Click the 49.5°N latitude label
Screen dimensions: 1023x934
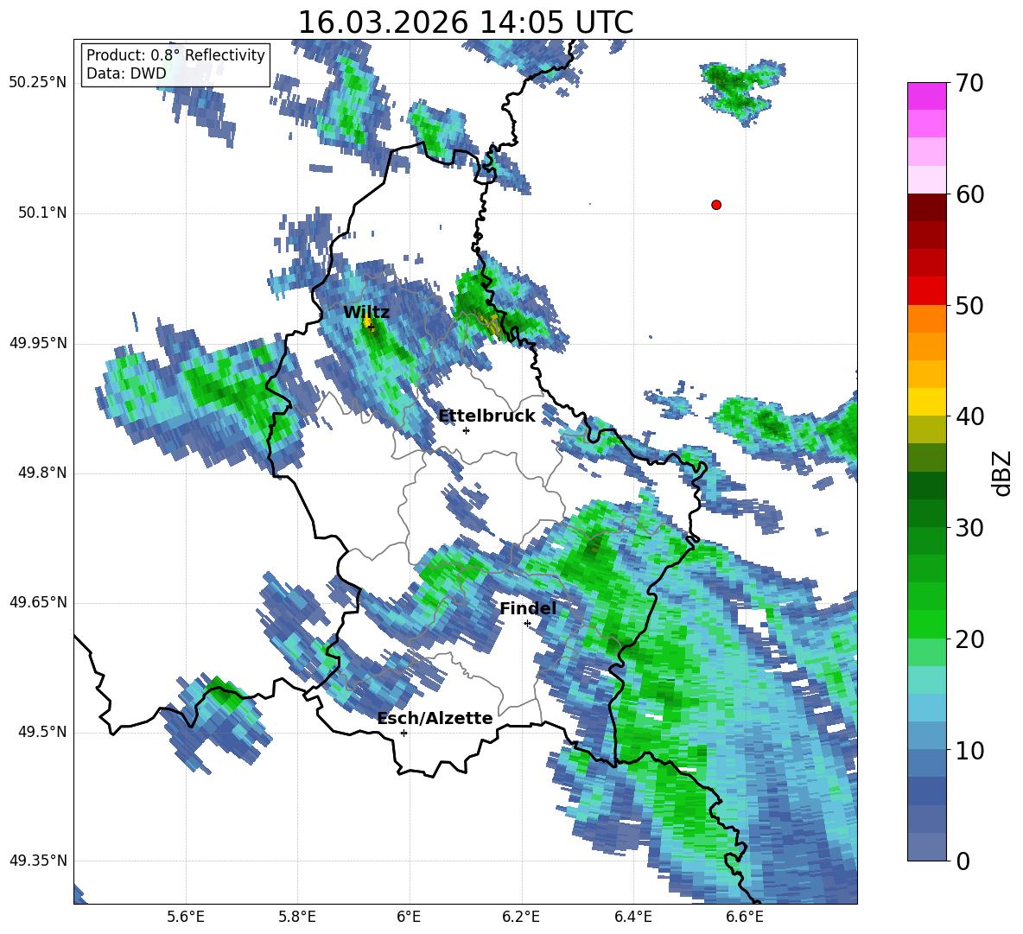tap(41, 732)
